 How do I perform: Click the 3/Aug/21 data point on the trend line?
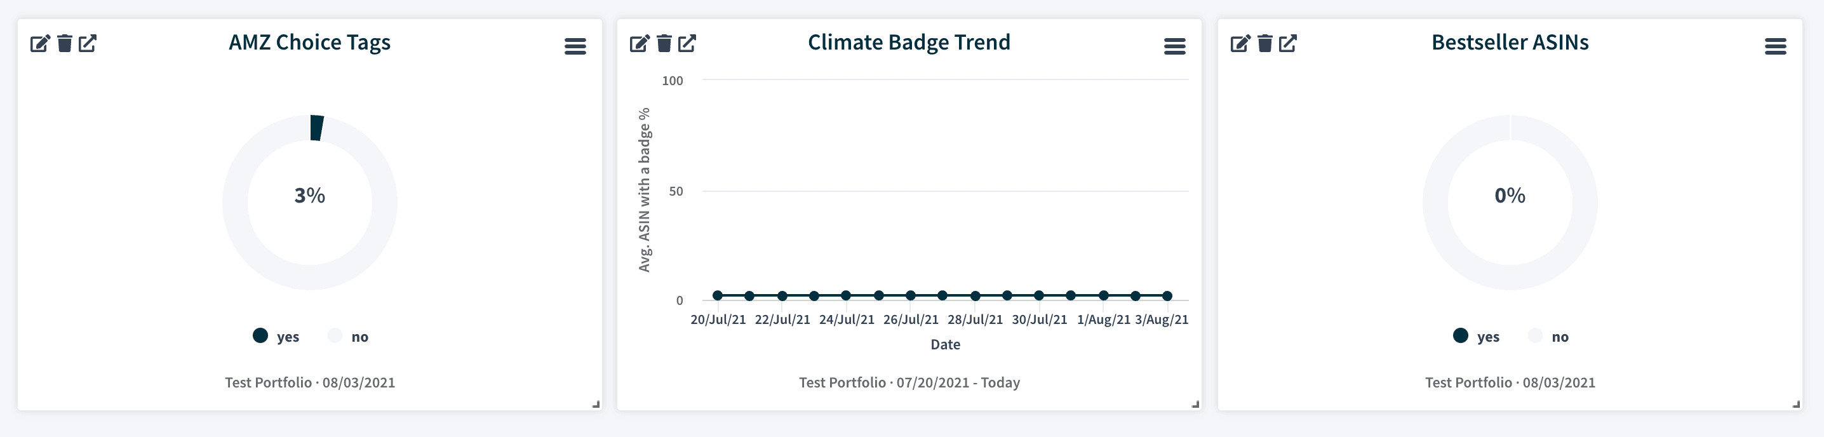tap(1167, 296)
